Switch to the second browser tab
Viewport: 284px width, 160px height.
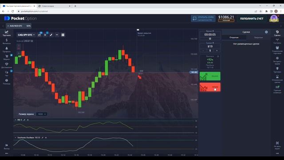54,6
